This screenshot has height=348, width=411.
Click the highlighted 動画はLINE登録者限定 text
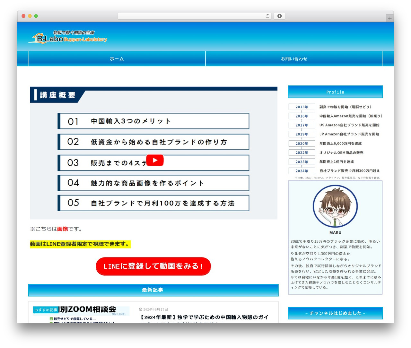[80, 244]
